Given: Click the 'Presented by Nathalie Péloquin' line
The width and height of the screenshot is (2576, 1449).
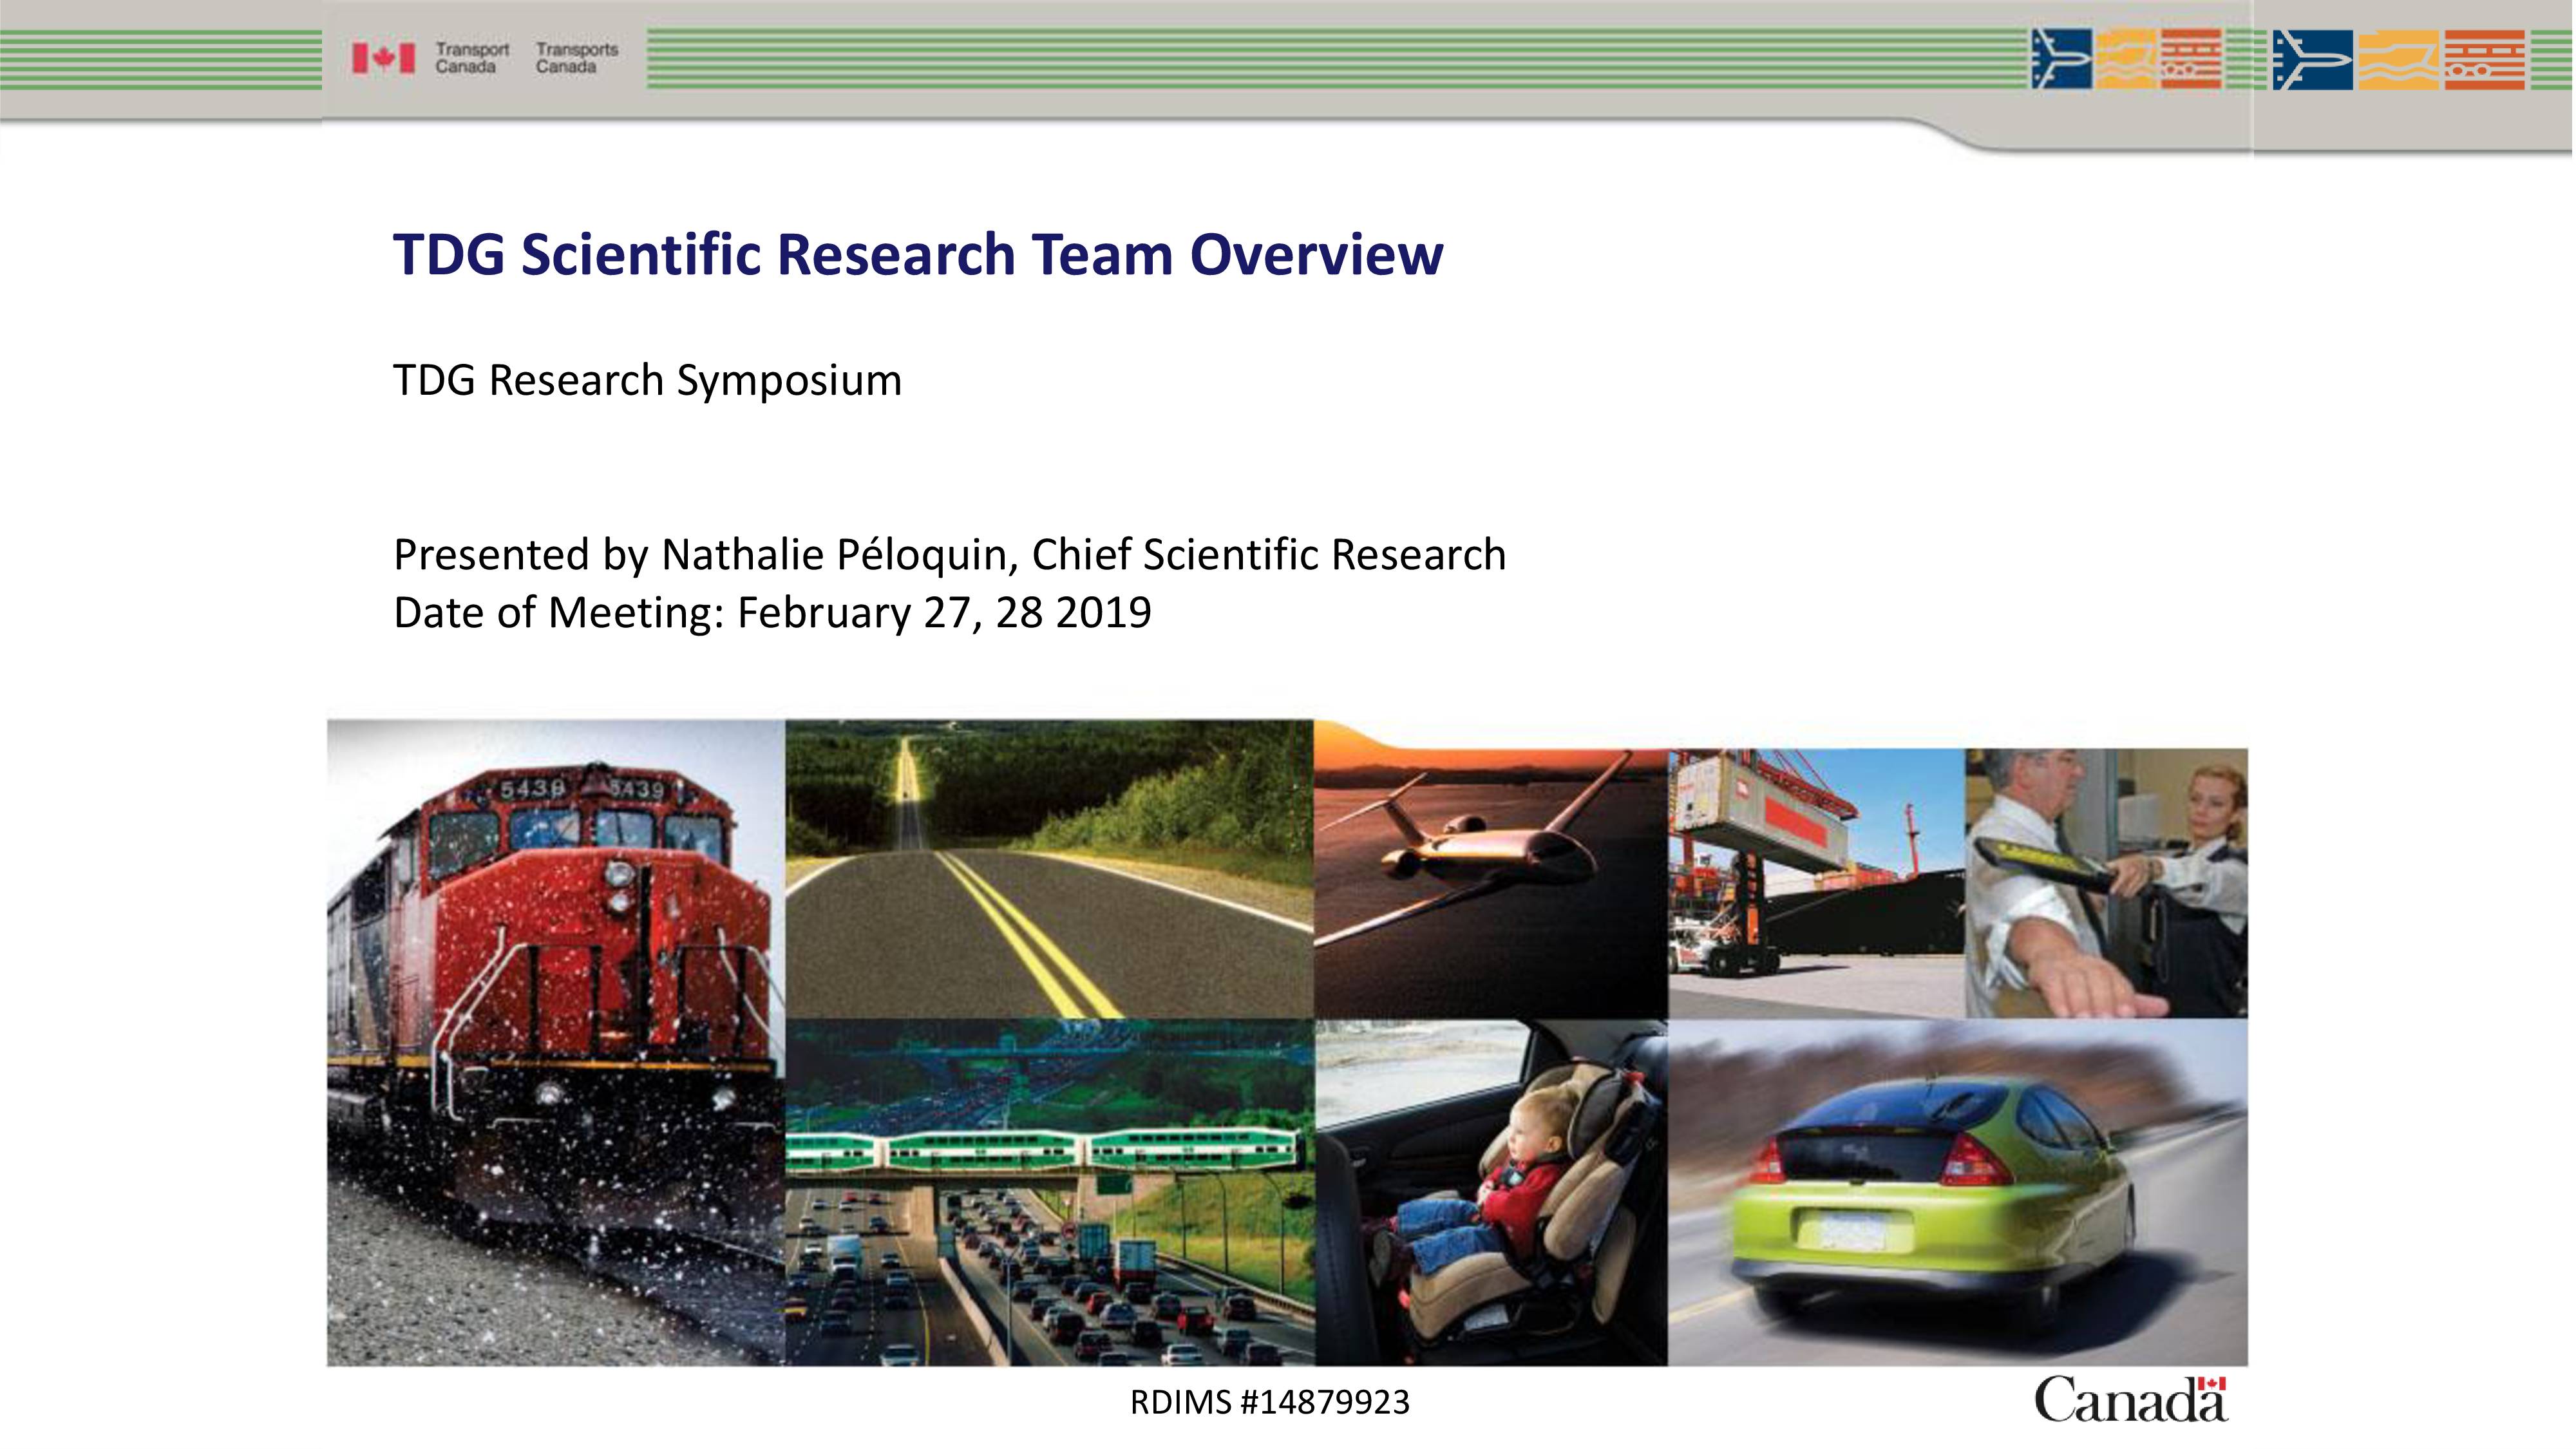Looking at the screenshot, I should click(x=949, y=555).
